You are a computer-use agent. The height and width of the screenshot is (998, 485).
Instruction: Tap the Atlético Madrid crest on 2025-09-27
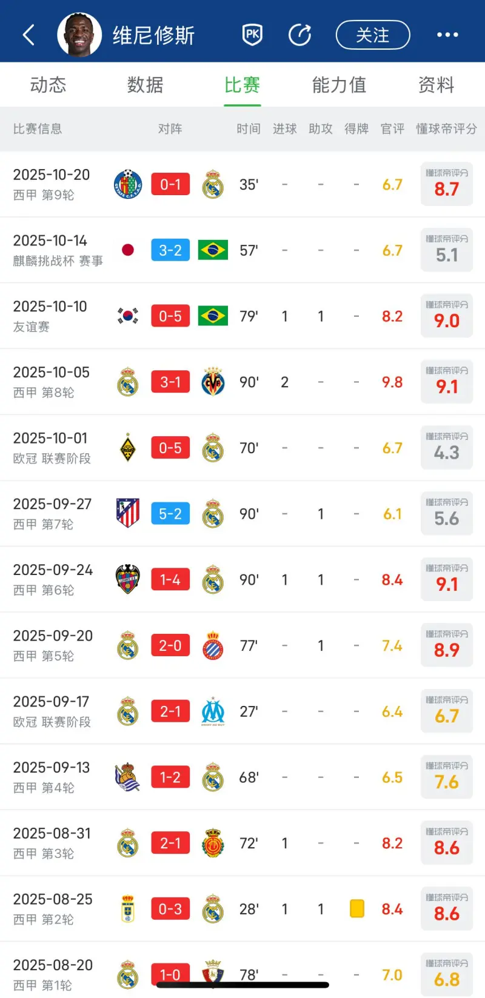128,513
